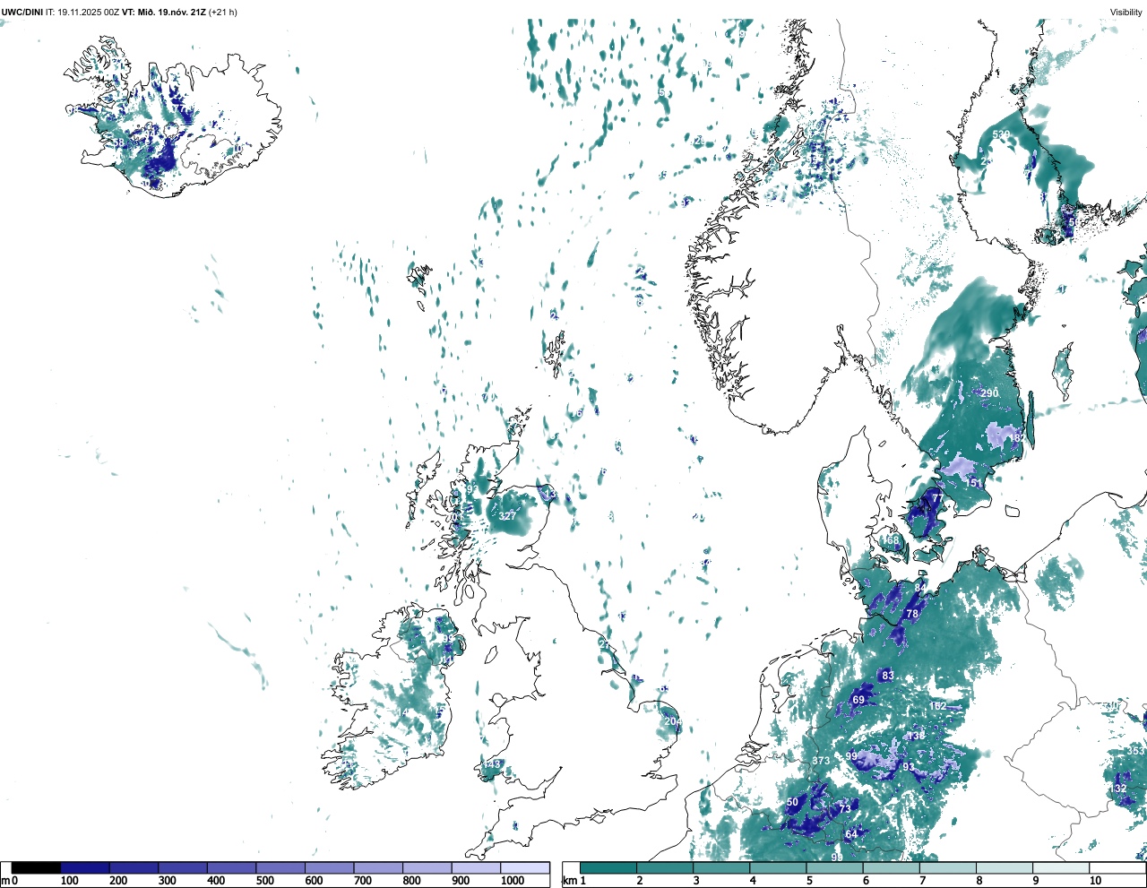
Task: Pick the 700–800 m lavender legend swatch
Action: tap(378, 867)
